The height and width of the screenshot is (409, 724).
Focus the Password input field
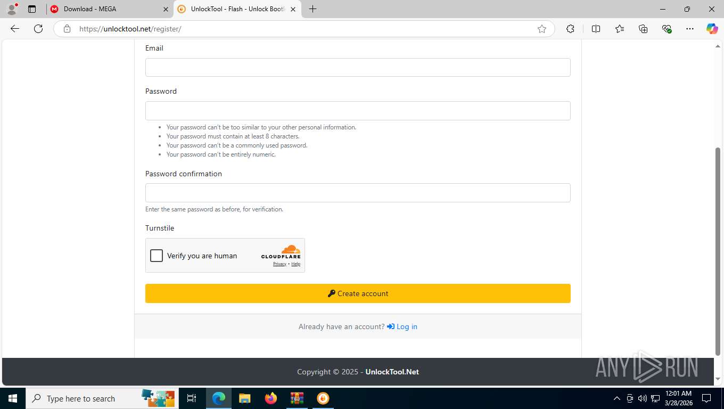358,111
